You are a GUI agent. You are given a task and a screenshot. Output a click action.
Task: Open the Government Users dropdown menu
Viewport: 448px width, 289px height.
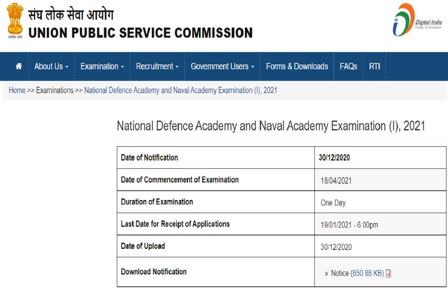(222, 66)
